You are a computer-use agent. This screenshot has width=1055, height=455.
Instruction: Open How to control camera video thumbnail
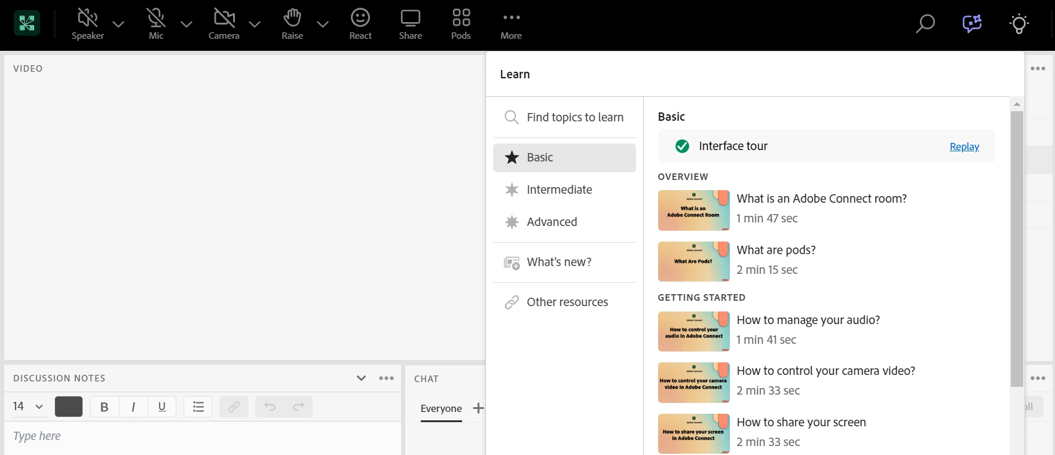coord(694,383)
